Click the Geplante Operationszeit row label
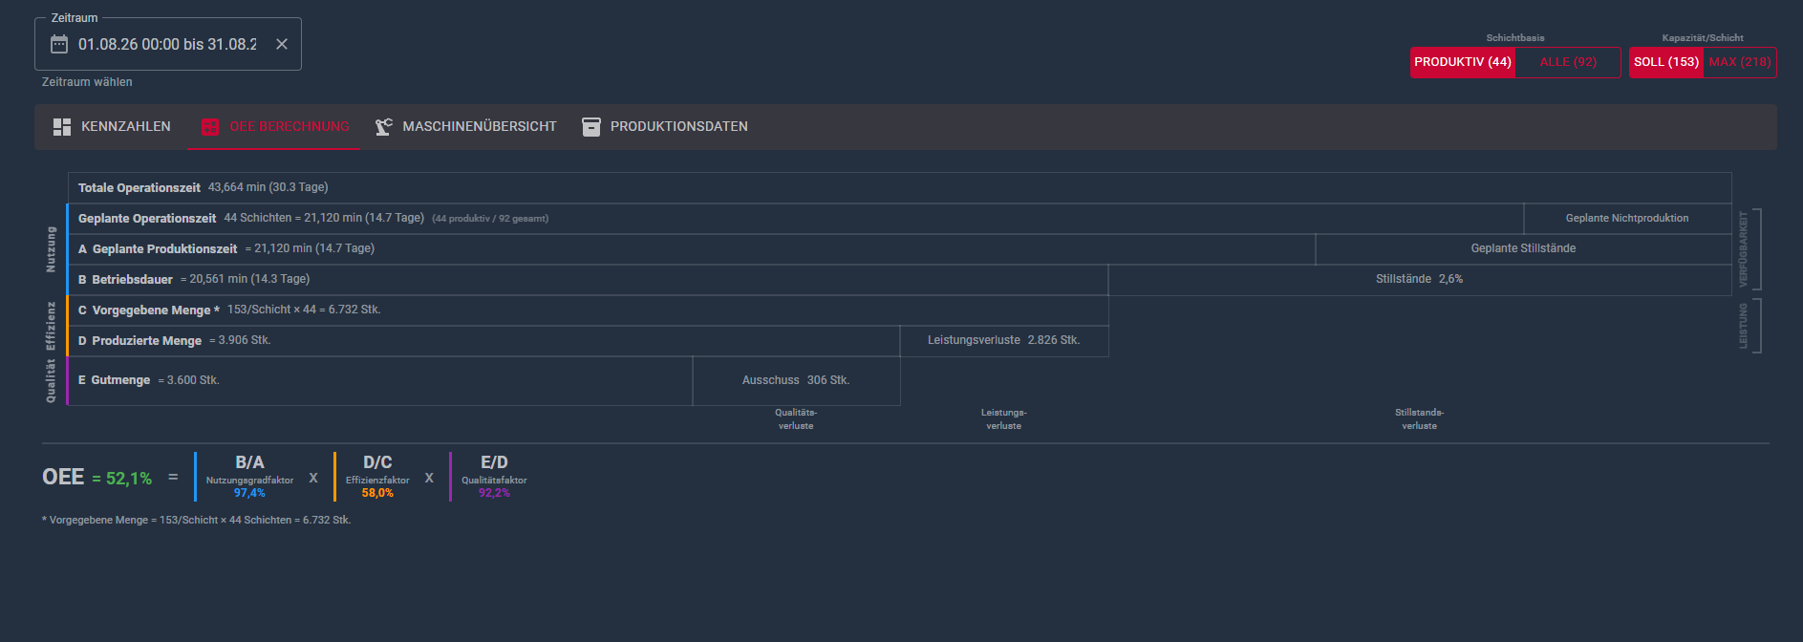The image size is (1803, 642). point(147,219)
